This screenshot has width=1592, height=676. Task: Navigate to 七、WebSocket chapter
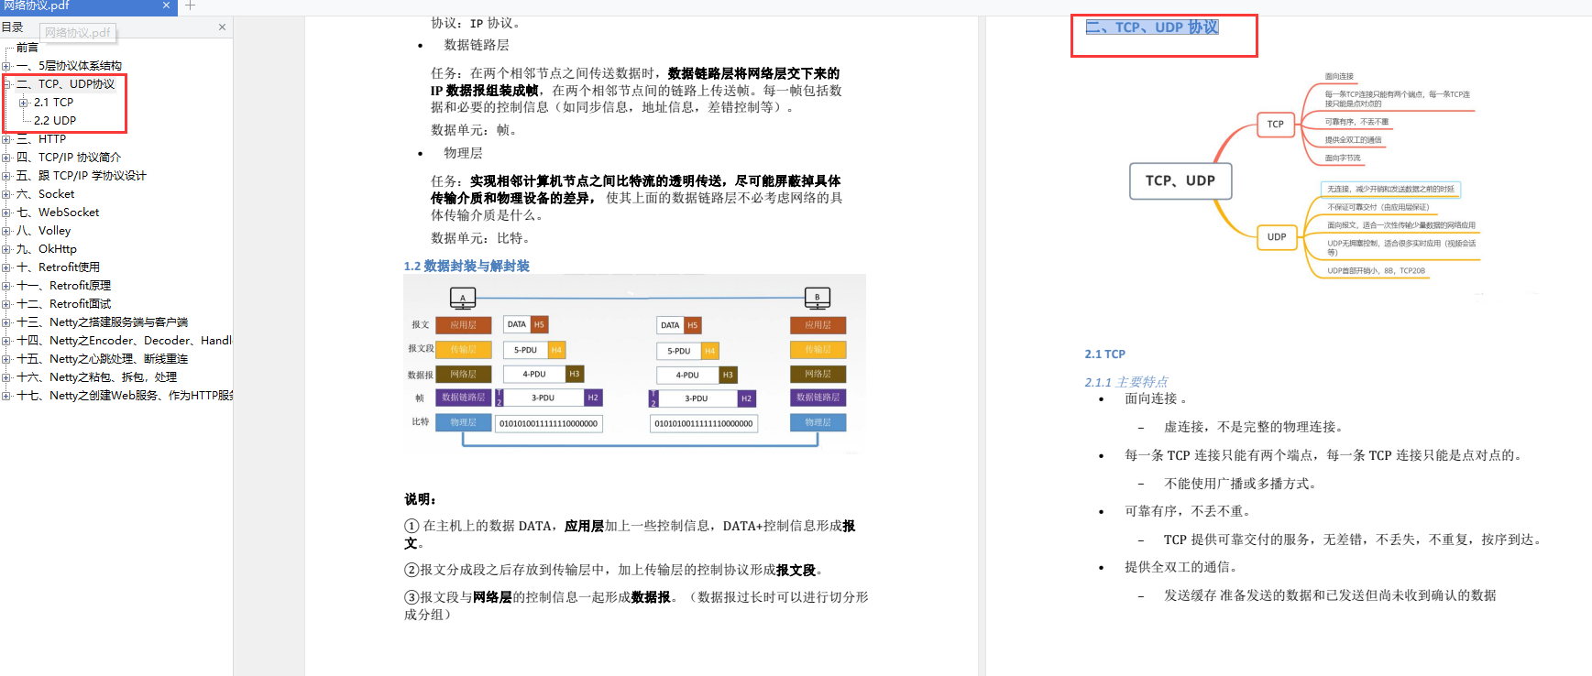58,213
